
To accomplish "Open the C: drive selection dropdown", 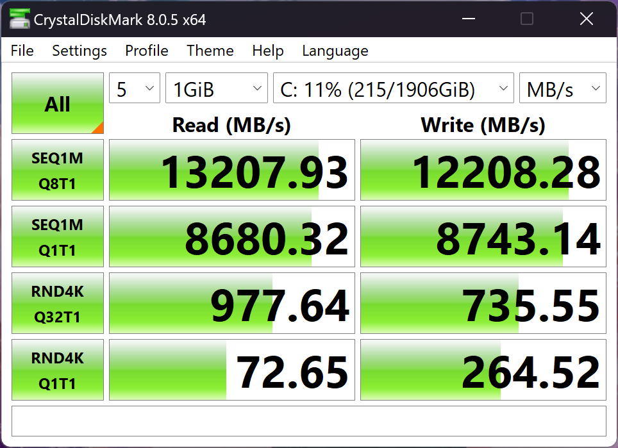I will (394, 88).
